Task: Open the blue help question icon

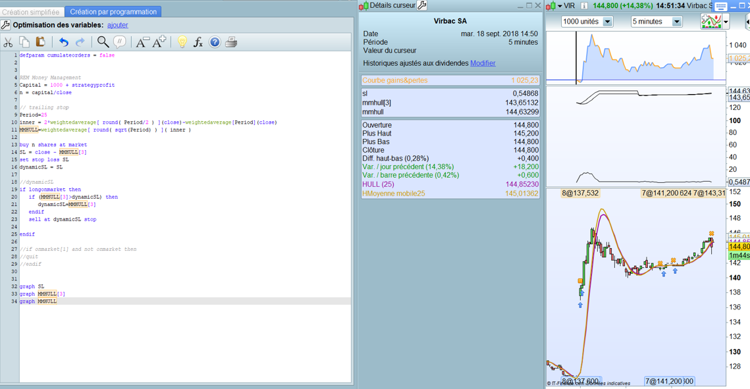Action: click(x=215, y=42)
